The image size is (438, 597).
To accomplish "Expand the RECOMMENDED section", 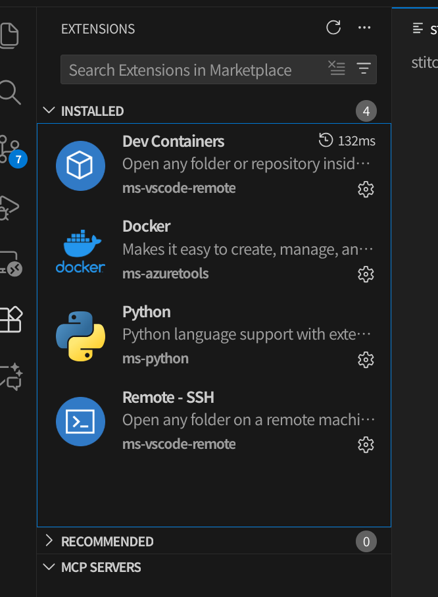I will (x=49, y=541).
